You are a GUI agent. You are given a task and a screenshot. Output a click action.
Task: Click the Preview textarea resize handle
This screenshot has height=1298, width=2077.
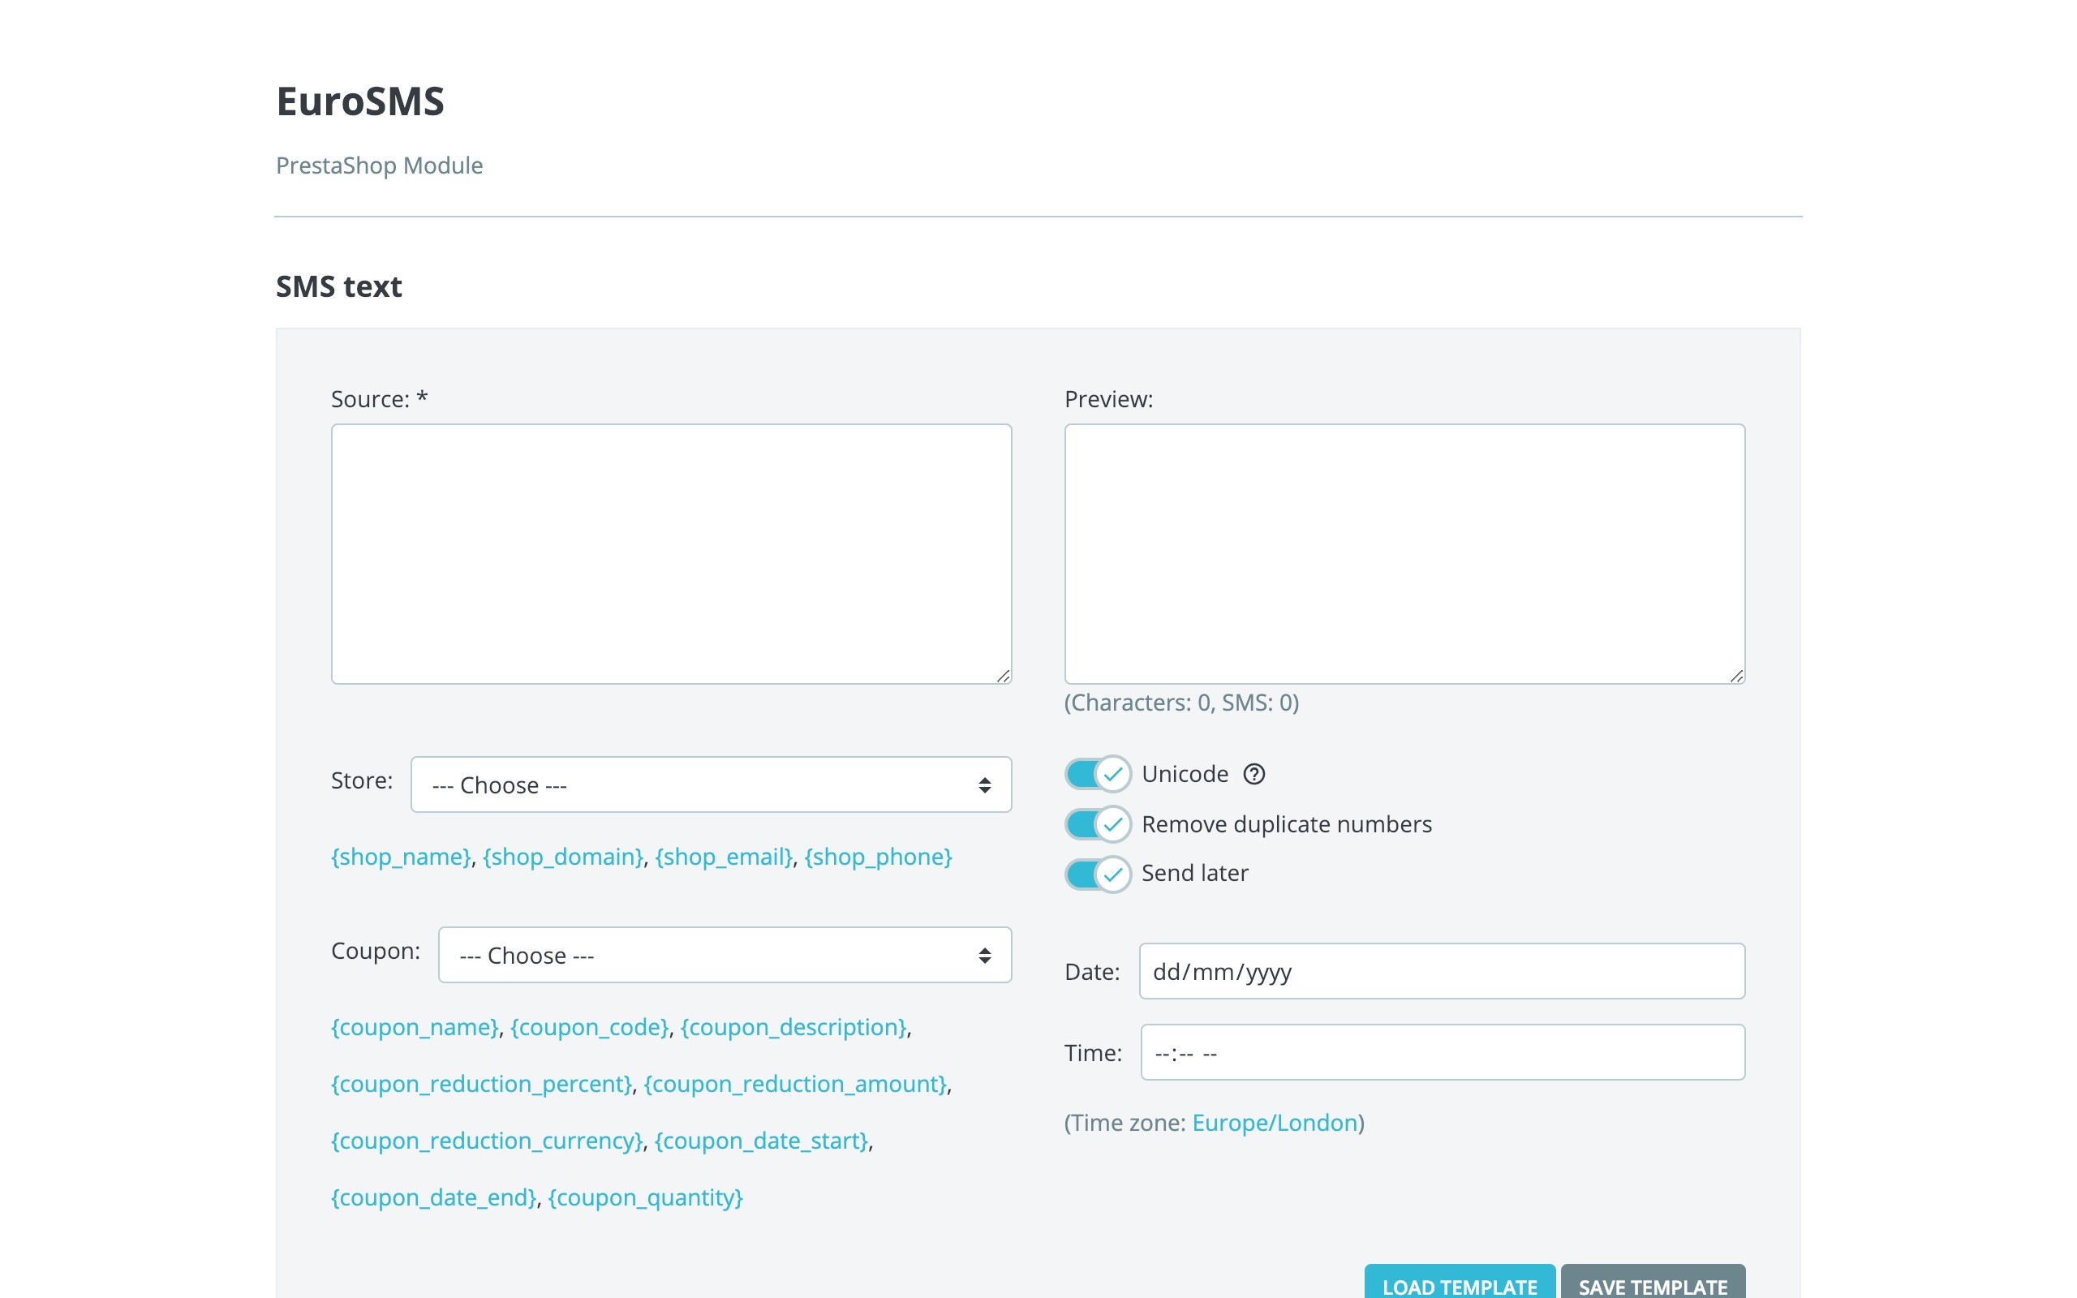(x=1736, y=676)
